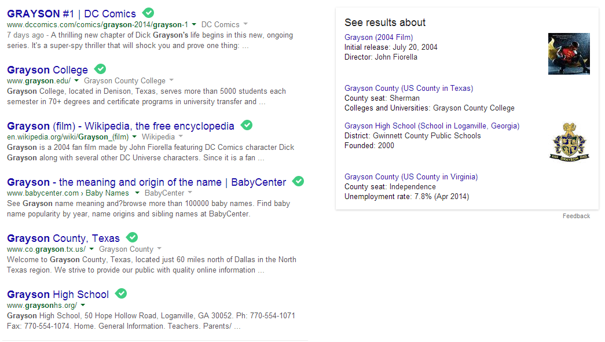
Task: Click green checkmark next to BabyCenter result title
Action: coord(298,181)
